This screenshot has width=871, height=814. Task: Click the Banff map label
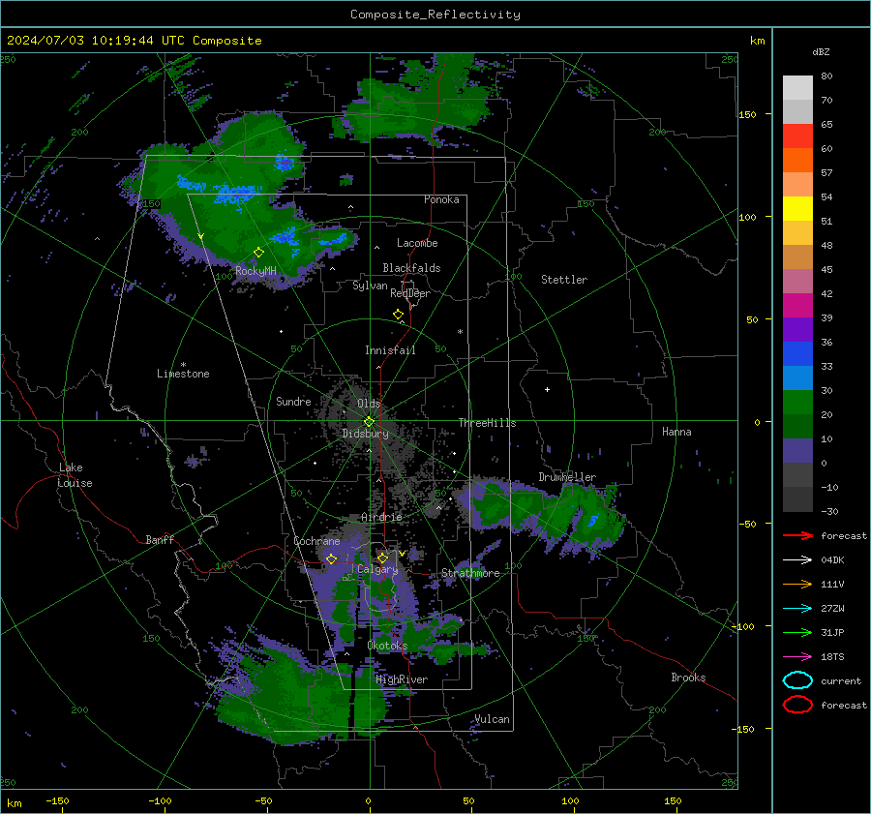(x=160, y=539)
